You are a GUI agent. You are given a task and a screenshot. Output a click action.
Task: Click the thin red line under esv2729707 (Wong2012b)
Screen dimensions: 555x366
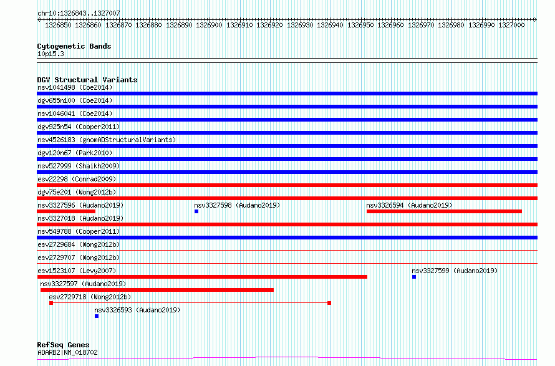(x=287, y=263)
